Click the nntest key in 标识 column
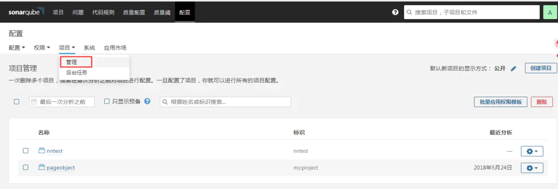 (300, 151)
